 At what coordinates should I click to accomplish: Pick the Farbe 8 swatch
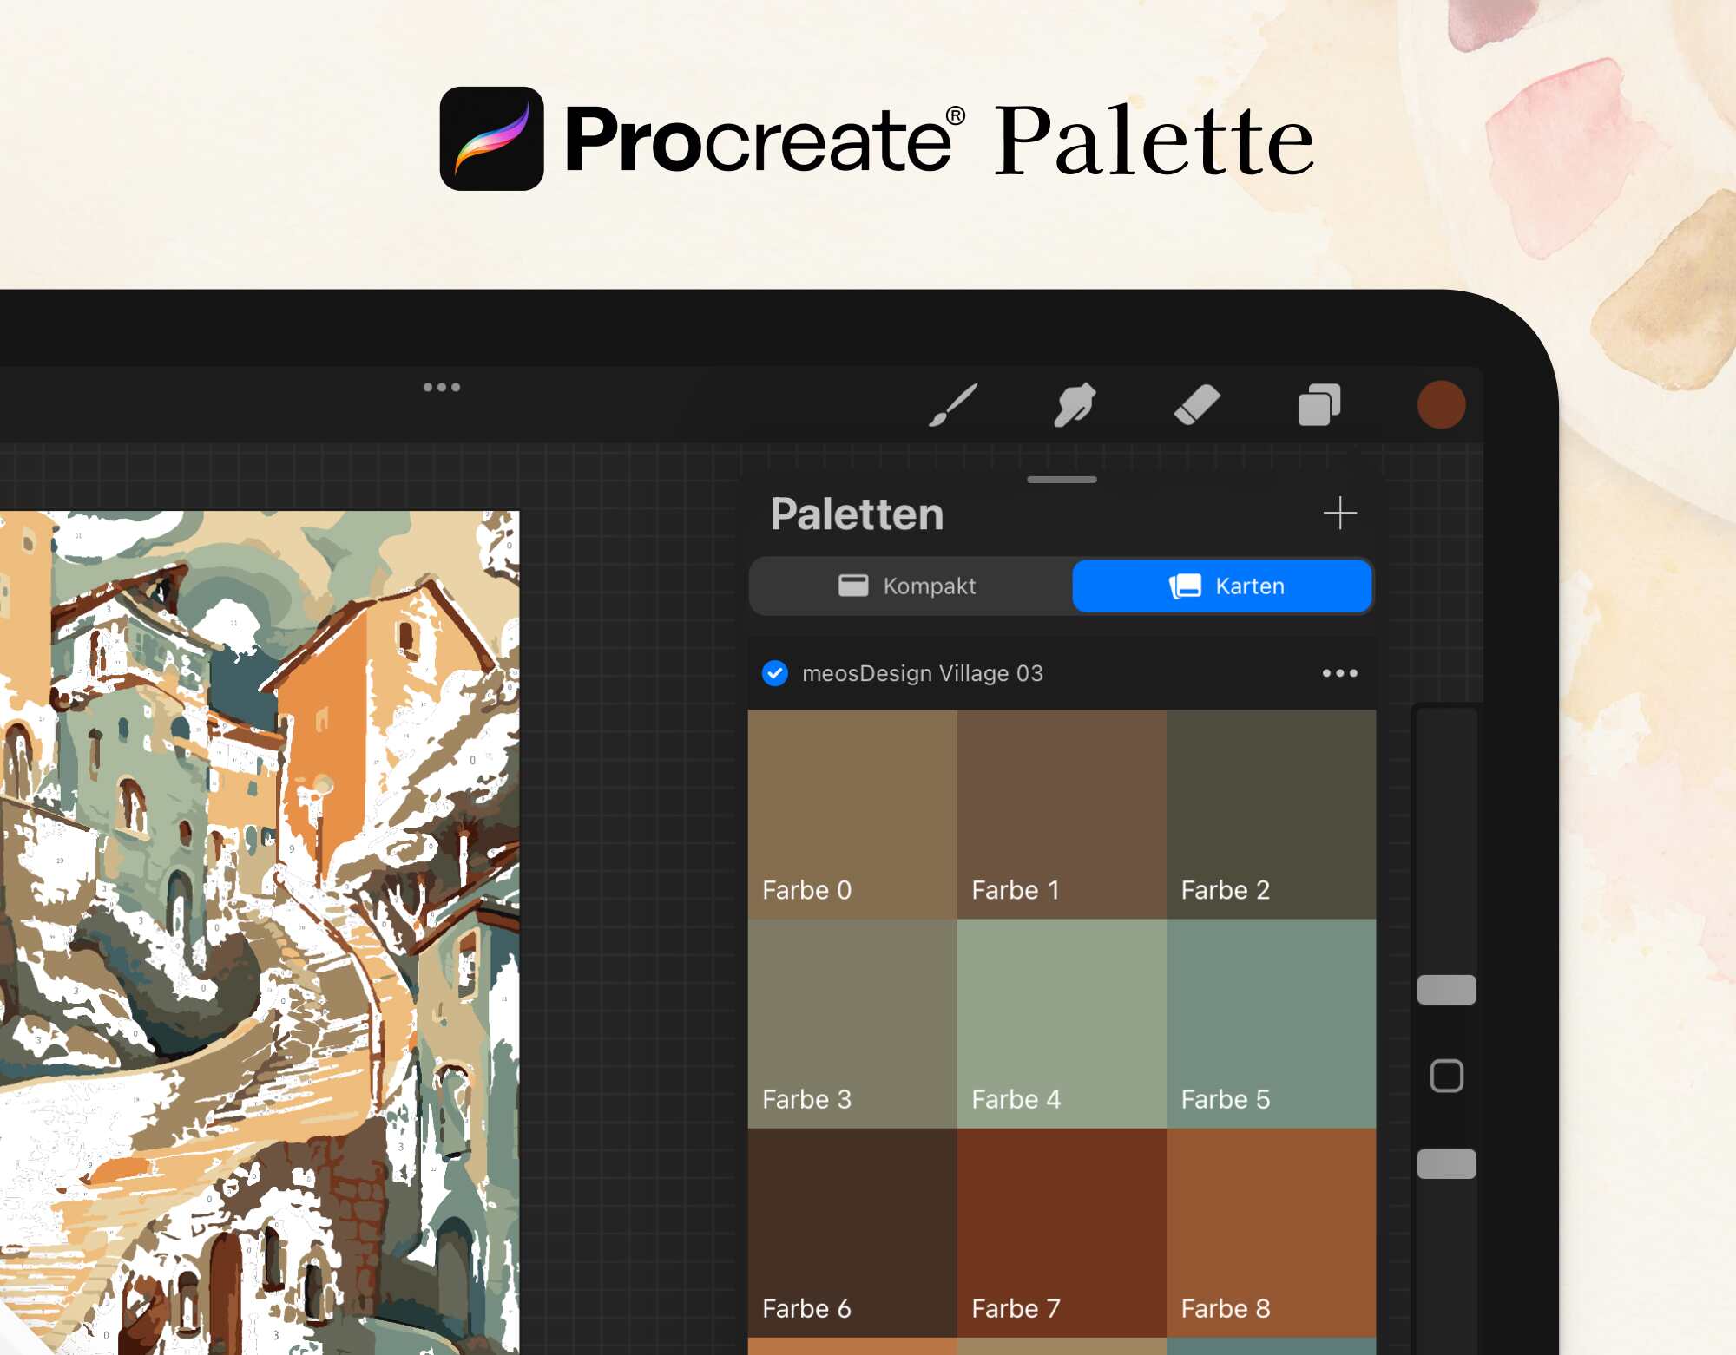1271,1233
